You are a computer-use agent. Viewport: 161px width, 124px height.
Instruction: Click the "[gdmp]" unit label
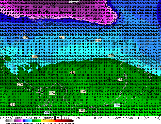point(48,118)
